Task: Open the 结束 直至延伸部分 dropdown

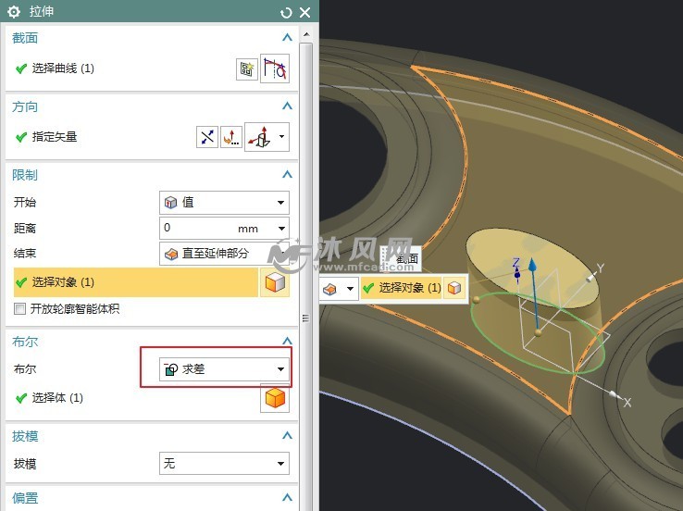Action: coord(224,254)
